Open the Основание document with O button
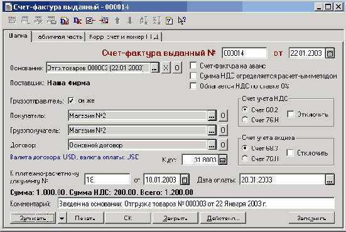The width and height of the screenshot is (346, 232). point(177,68)
